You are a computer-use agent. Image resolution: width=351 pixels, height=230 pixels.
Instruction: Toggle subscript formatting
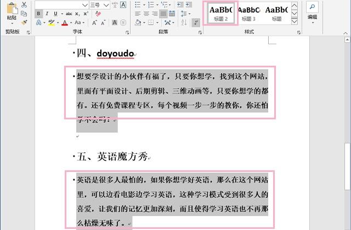(77, 14)
